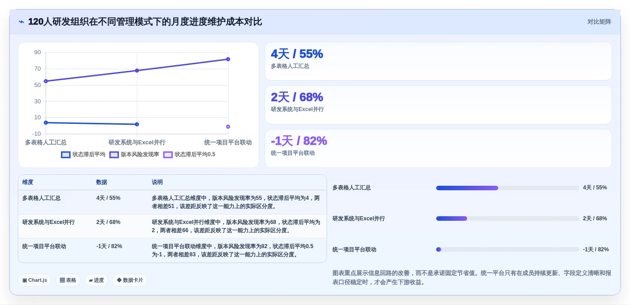This screenshot has width=630, height=305.
Task: Toggle the 状态滞后平均 legend swatch
Action: click(66, 155)
